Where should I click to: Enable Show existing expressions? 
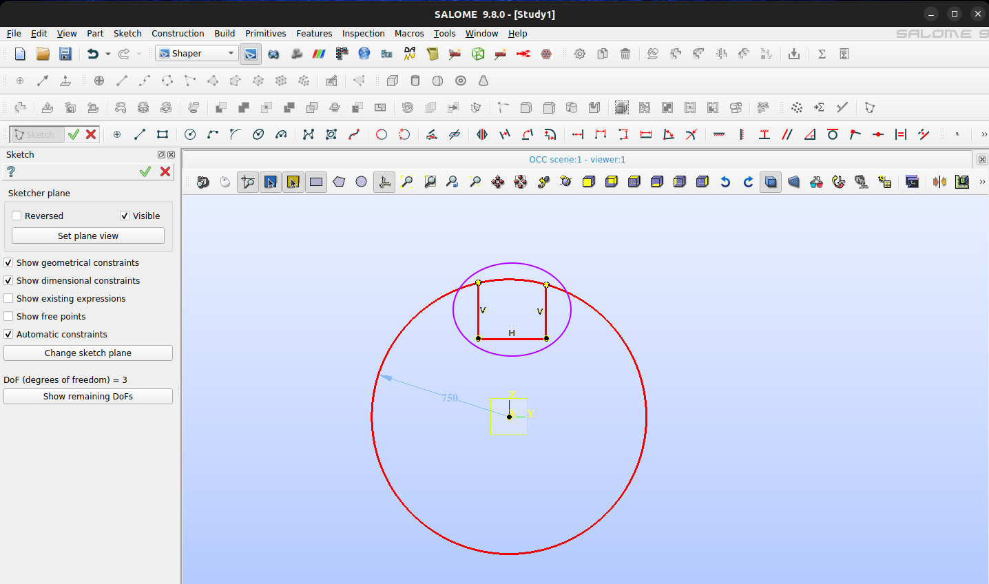8,298
